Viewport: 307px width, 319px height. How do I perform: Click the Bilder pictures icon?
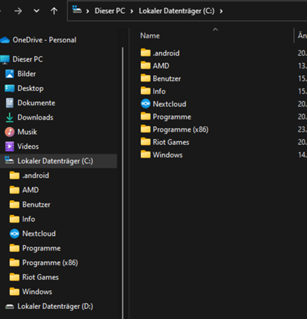[x=9, y=74]
